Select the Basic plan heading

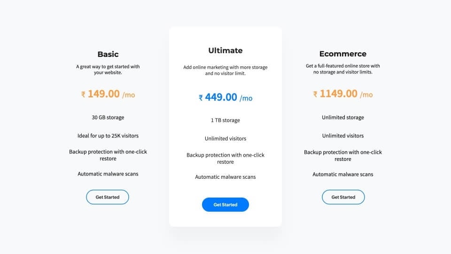pos(108,54)
